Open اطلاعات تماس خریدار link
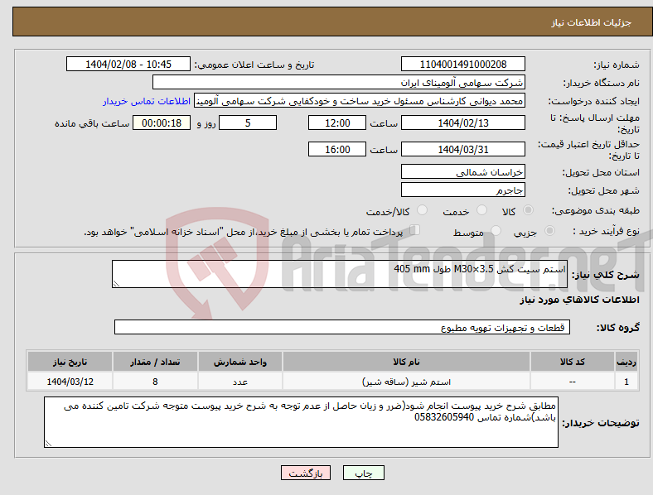The width and height of the screenshot is (653, 495). pyautogui.click(x=147, y=101)
